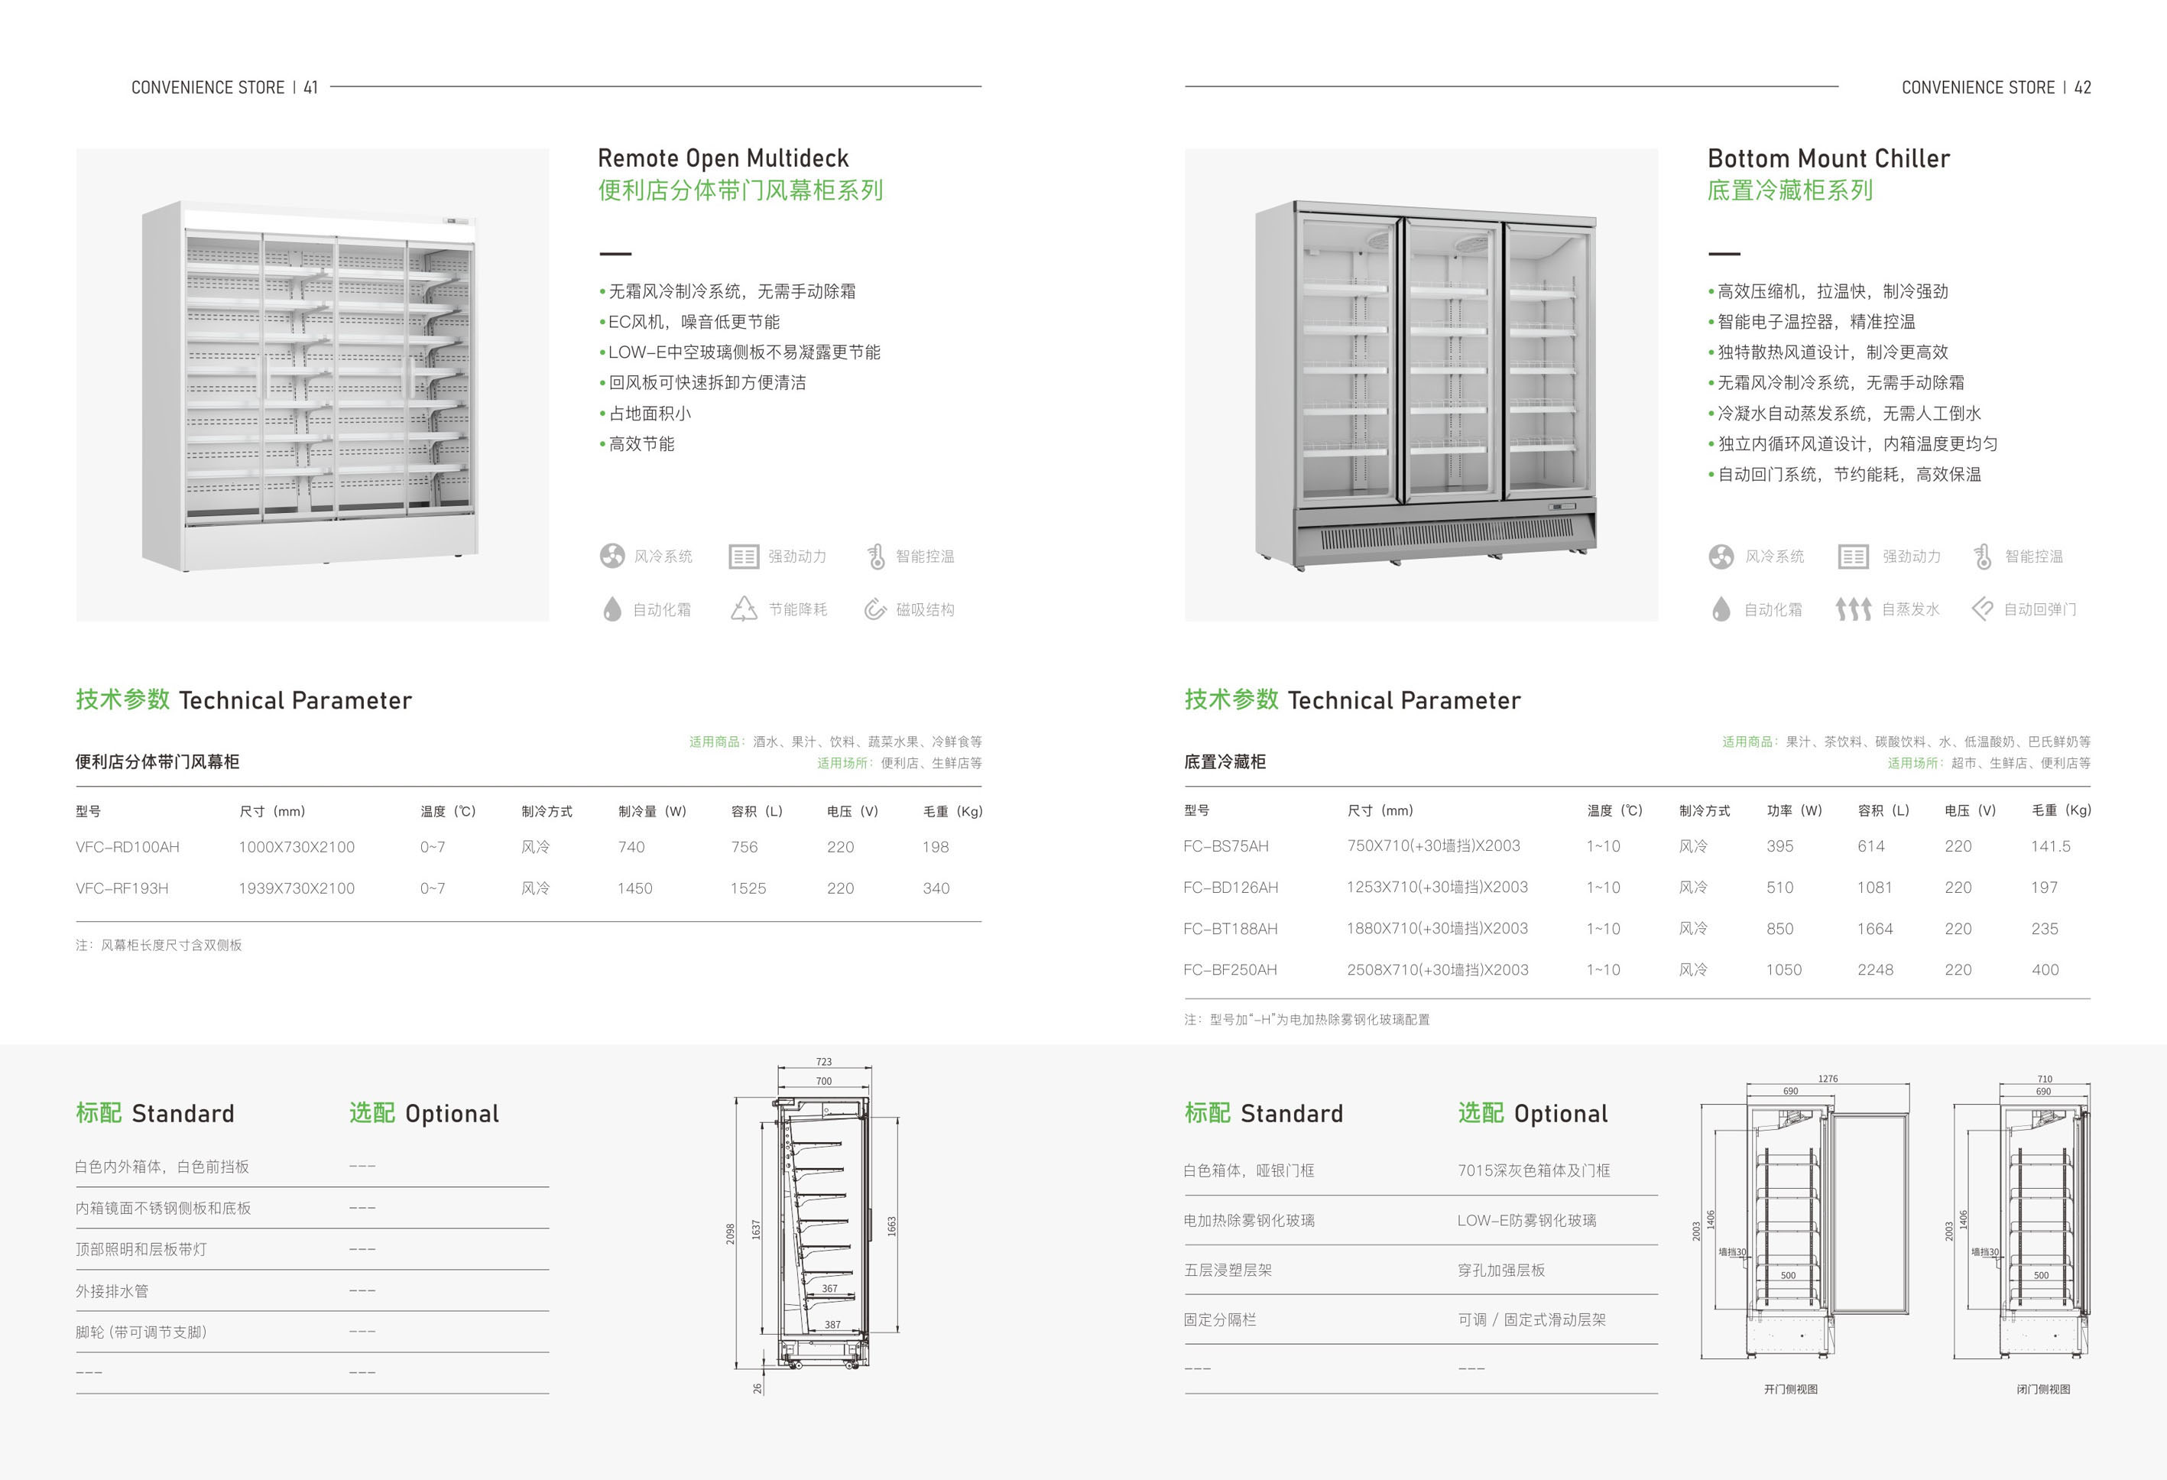Viewport: 2167px width, 1480px height.
Task: Click the 制冷量 (W) column header
Action: (x=652, y=811)
